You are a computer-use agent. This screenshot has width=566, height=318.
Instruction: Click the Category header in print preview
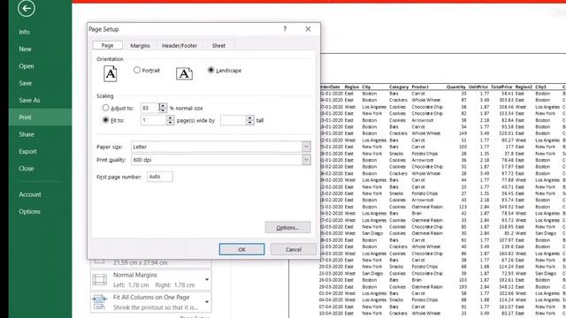399,87
